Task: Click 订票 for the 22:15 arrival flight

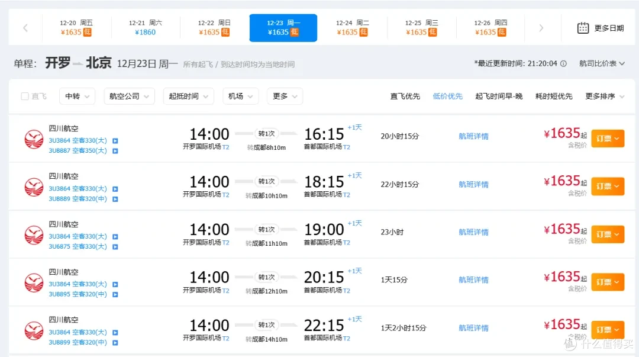Action: pos(608,330)
